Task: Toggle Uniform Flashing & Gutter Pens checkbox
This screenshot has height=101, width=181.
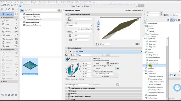Action: 94,66
